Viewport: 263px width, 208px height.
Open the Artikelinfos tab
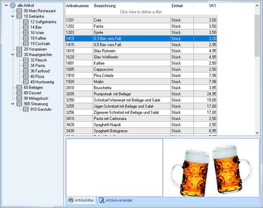click(x=81, y=200)
